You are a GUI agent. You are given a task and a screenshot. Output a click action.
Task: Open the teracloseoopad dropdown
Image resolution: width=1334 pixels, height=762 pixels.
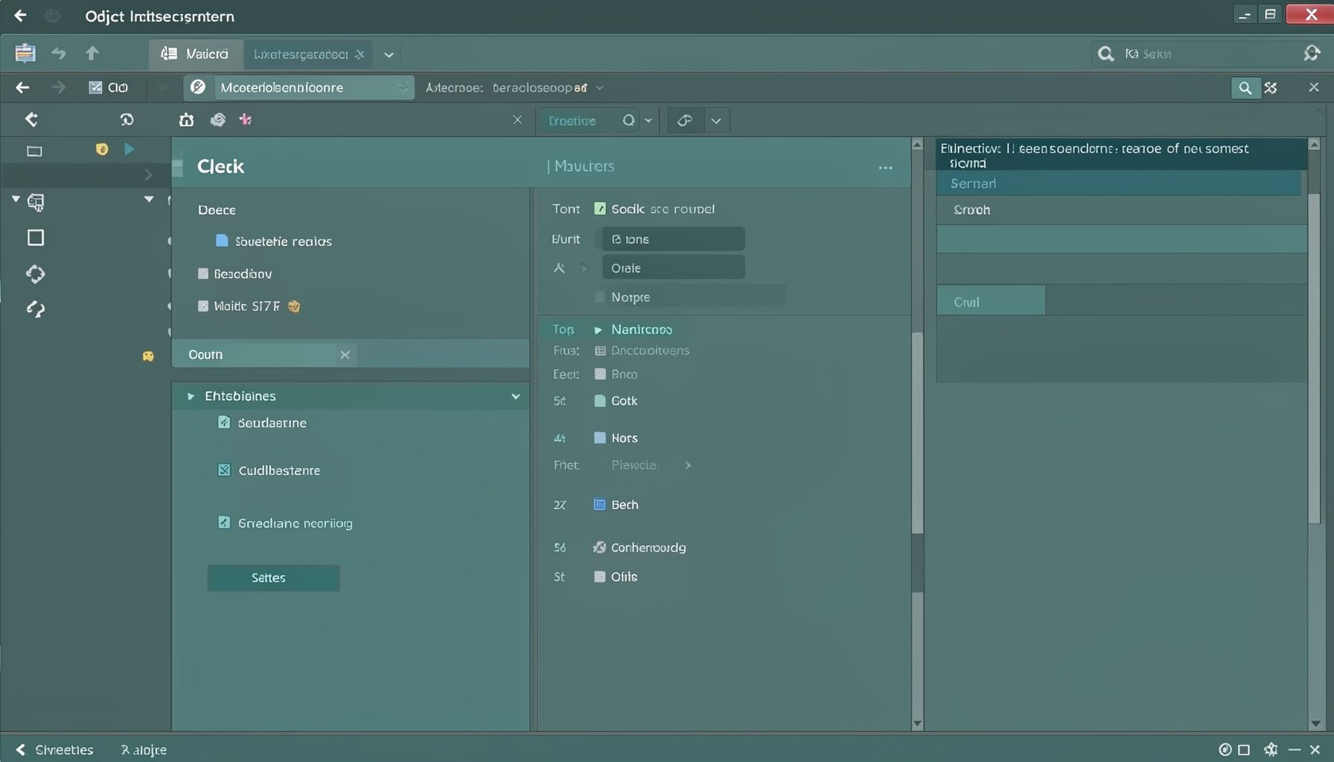[600, 88]
